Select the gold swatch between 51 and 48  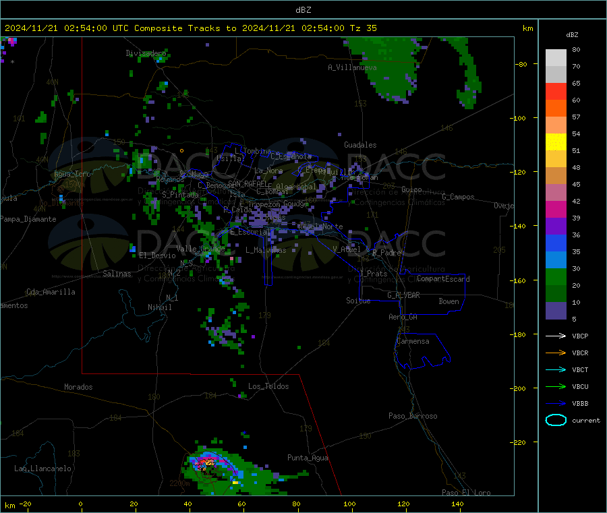pos(556,159)
